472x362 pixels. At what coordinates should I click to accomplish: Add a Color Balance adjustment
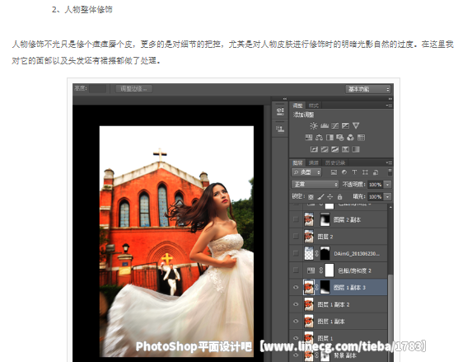point(319,138)
